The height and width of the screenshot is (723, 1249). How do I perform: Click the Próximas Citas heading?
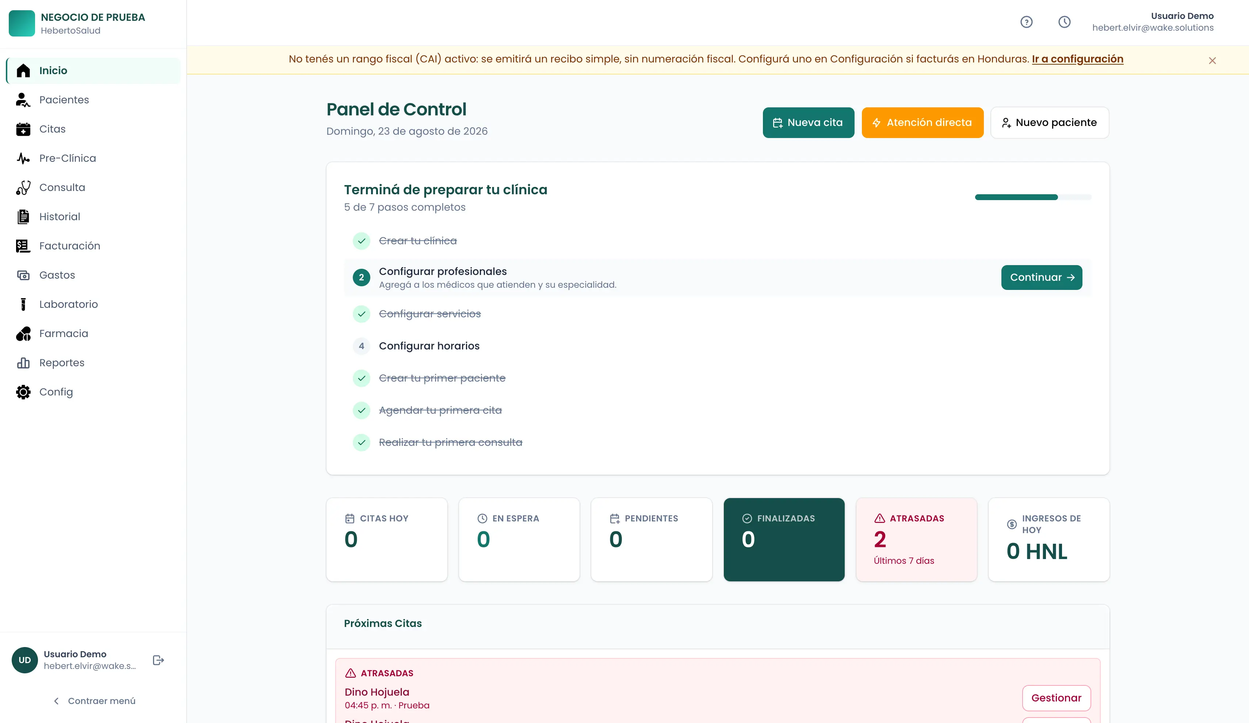coord(383,623)
